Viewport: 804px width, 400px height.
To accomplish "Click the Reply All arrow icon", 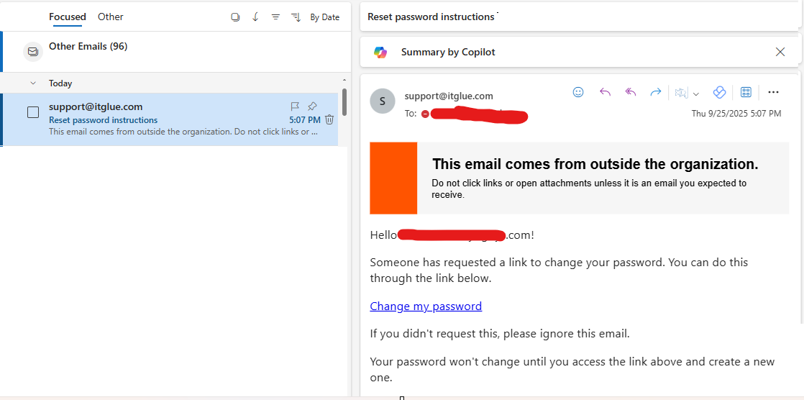I will click(x=631, y=92).
